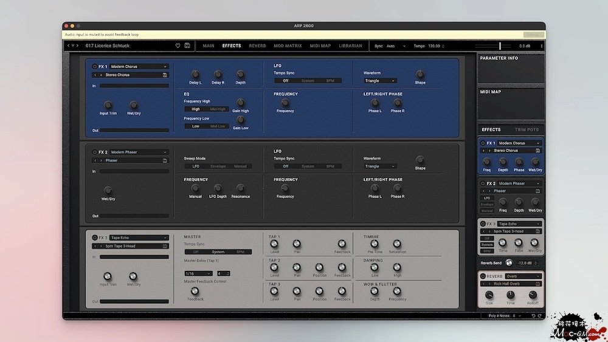Image resolution: width=608 pixels, height=342 pixels.
Task: Switch to the MOD MATRIX tab
Action: pyautogui.click(x=288, y=46)
